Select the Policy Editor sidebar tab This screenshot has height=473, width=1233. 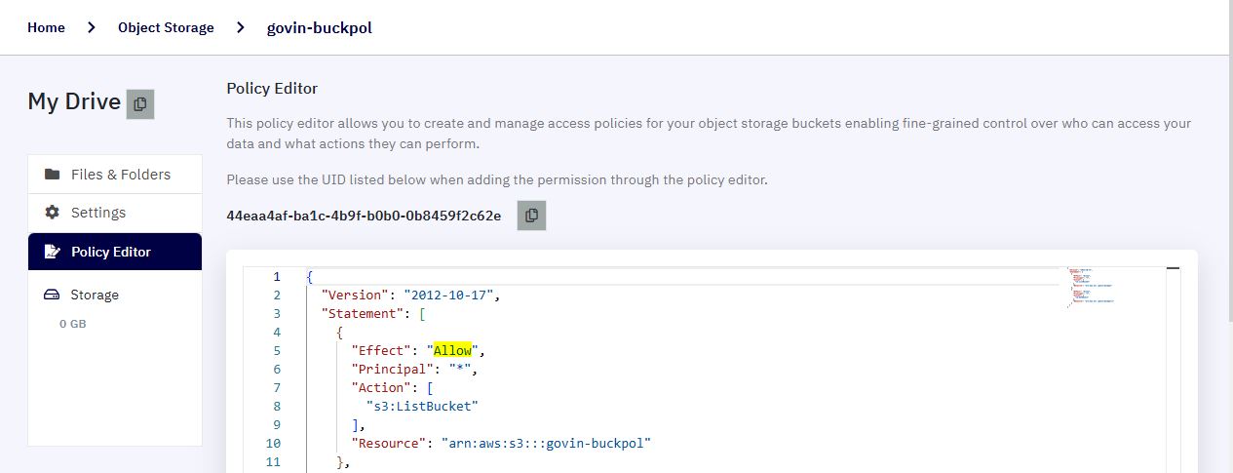point(115,252)
